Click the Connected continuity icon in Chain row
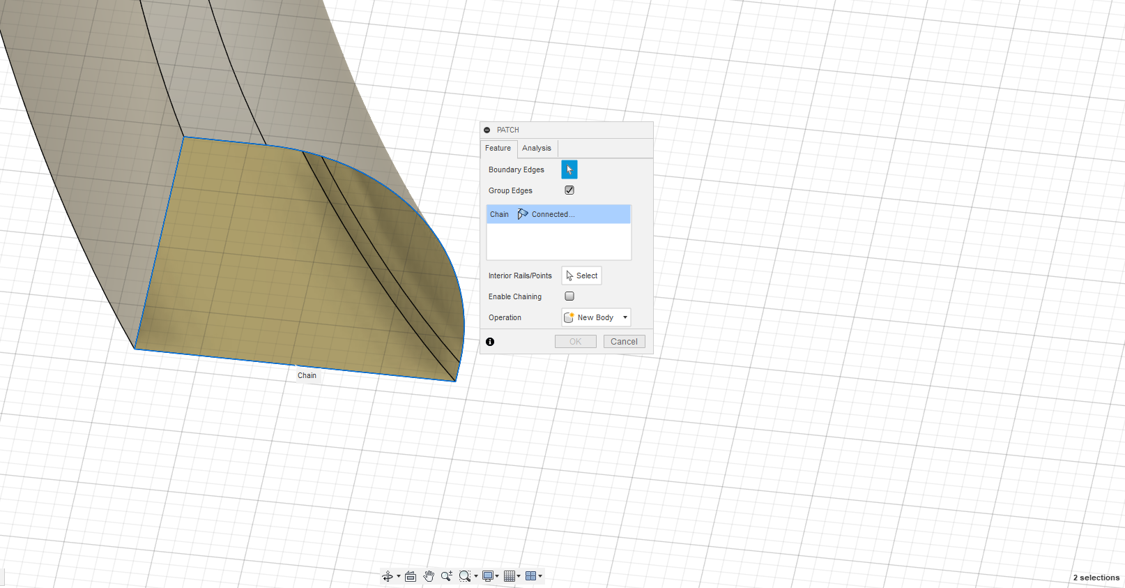This screenshot has height=588, width=1125. 523,214
